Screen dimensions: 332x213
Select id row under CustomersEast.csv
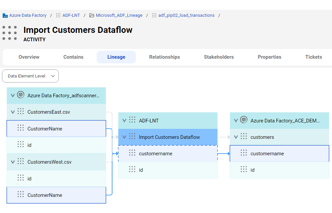[56, 145]
